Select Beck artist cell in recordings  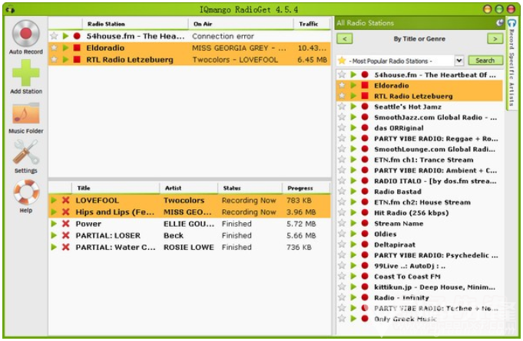point(174,235)
